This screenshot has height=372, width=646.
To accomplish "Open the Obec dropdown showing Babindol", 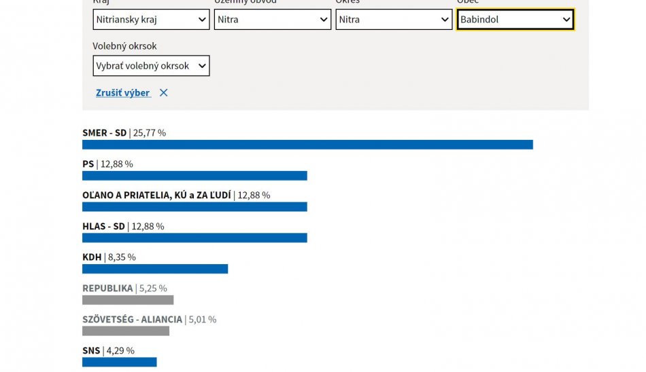I will (x=515, y=20).
